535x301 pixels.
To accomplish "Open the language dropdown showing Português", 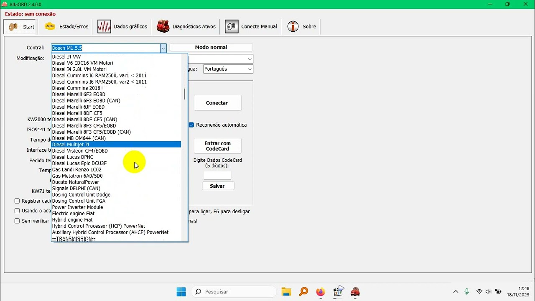I will 228,69.
